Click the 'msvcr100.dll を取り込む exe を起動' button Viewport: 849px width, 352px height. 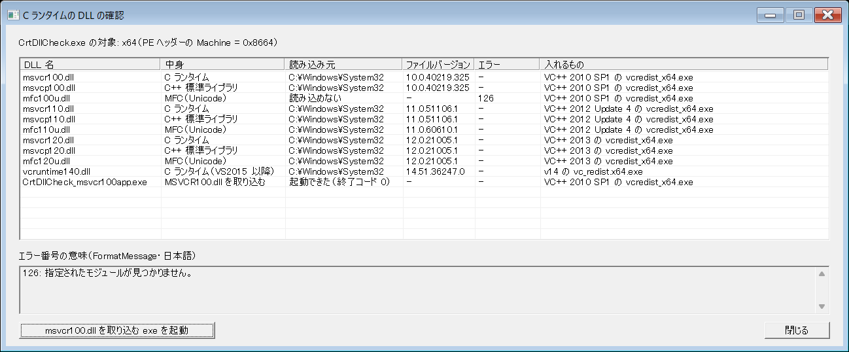click(117, 330)
